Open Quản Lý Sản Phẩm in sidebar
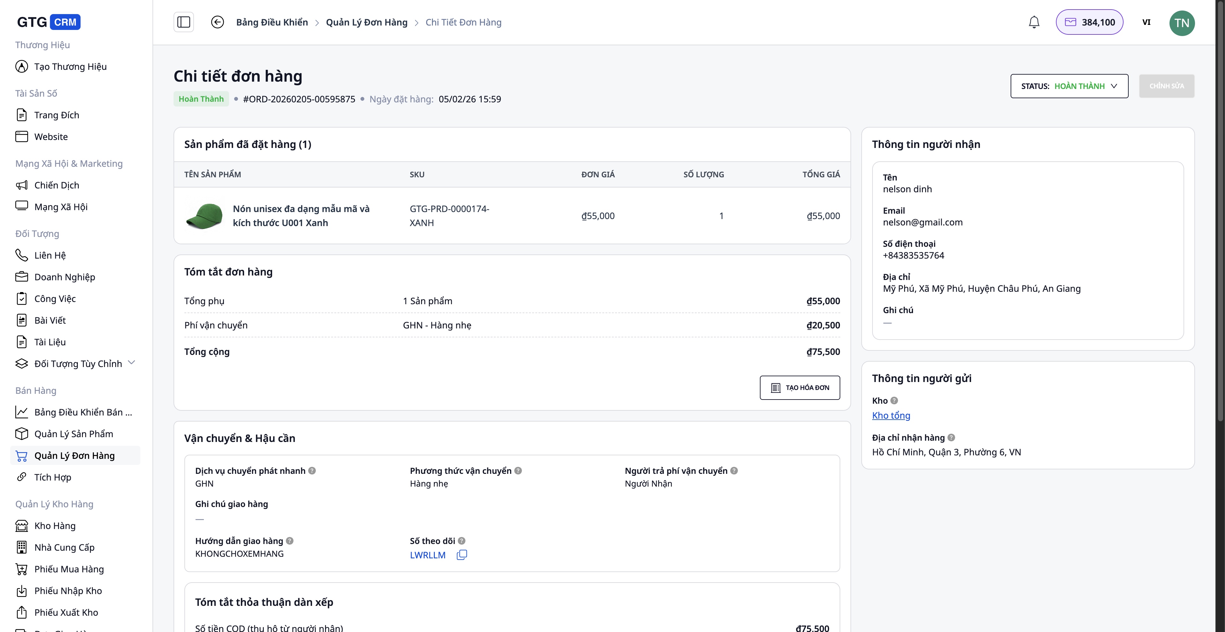 coord(74,434)
